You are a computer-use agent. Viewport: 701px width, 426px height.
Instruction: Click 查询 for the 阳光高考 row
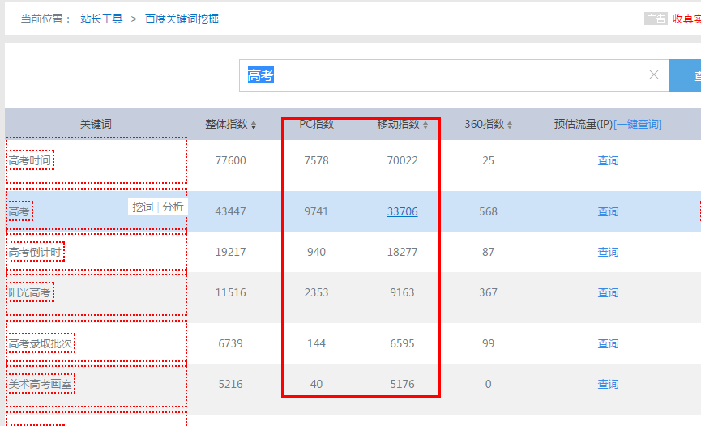click(608, 293)
